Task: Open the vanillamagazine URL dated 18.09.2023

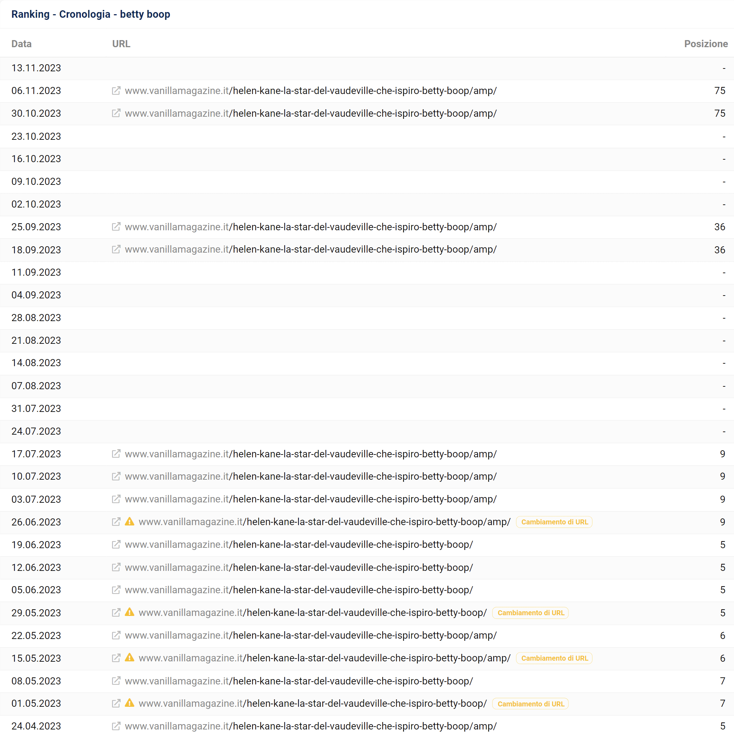Action: [311, 249]
